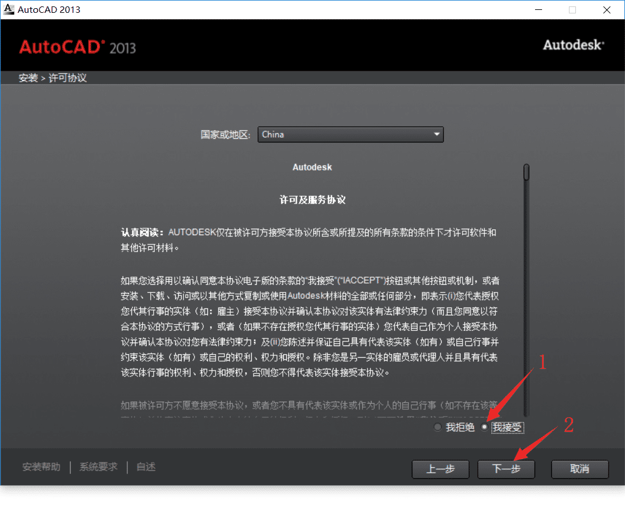Minimize the AutoCAD 2013 installer window
This screenshot has height=524, width=625.
tap(541, 9)
